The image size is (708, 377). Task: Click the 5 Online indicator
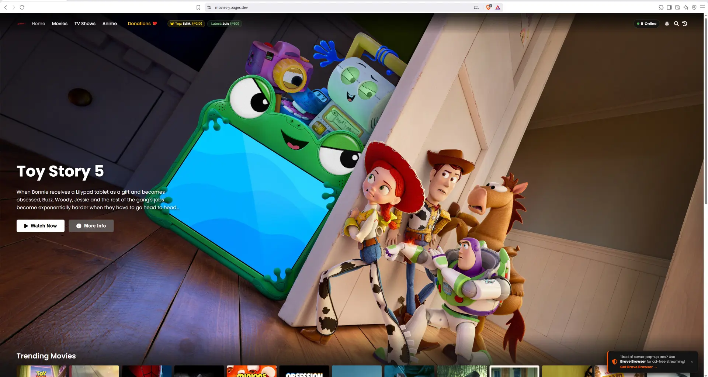point(647,24)
